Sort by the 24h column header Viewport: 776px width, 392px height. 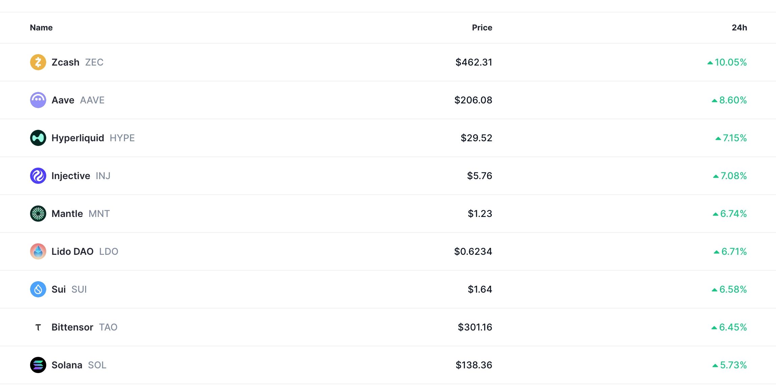click(739, 28)
